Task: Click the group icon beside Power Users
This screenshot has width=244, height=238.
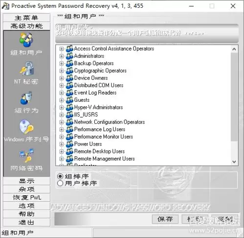Action: [69, 144]
